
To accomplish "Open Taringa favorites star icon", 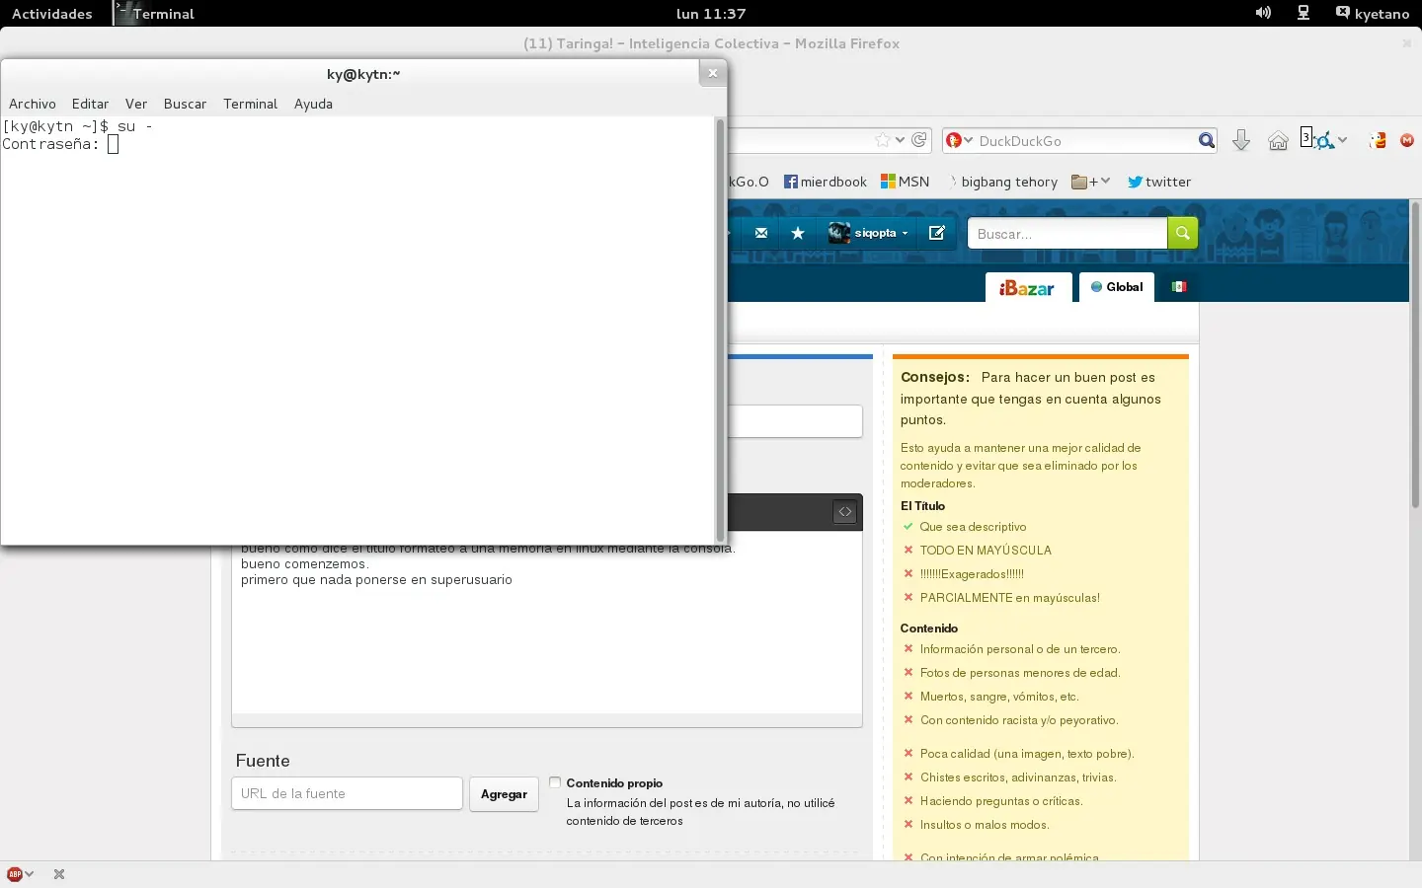I will [x=798, y=233].
